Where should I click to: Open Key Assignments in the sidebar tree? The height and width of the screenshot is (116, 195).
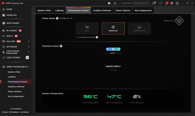click(x=16, y=97)
